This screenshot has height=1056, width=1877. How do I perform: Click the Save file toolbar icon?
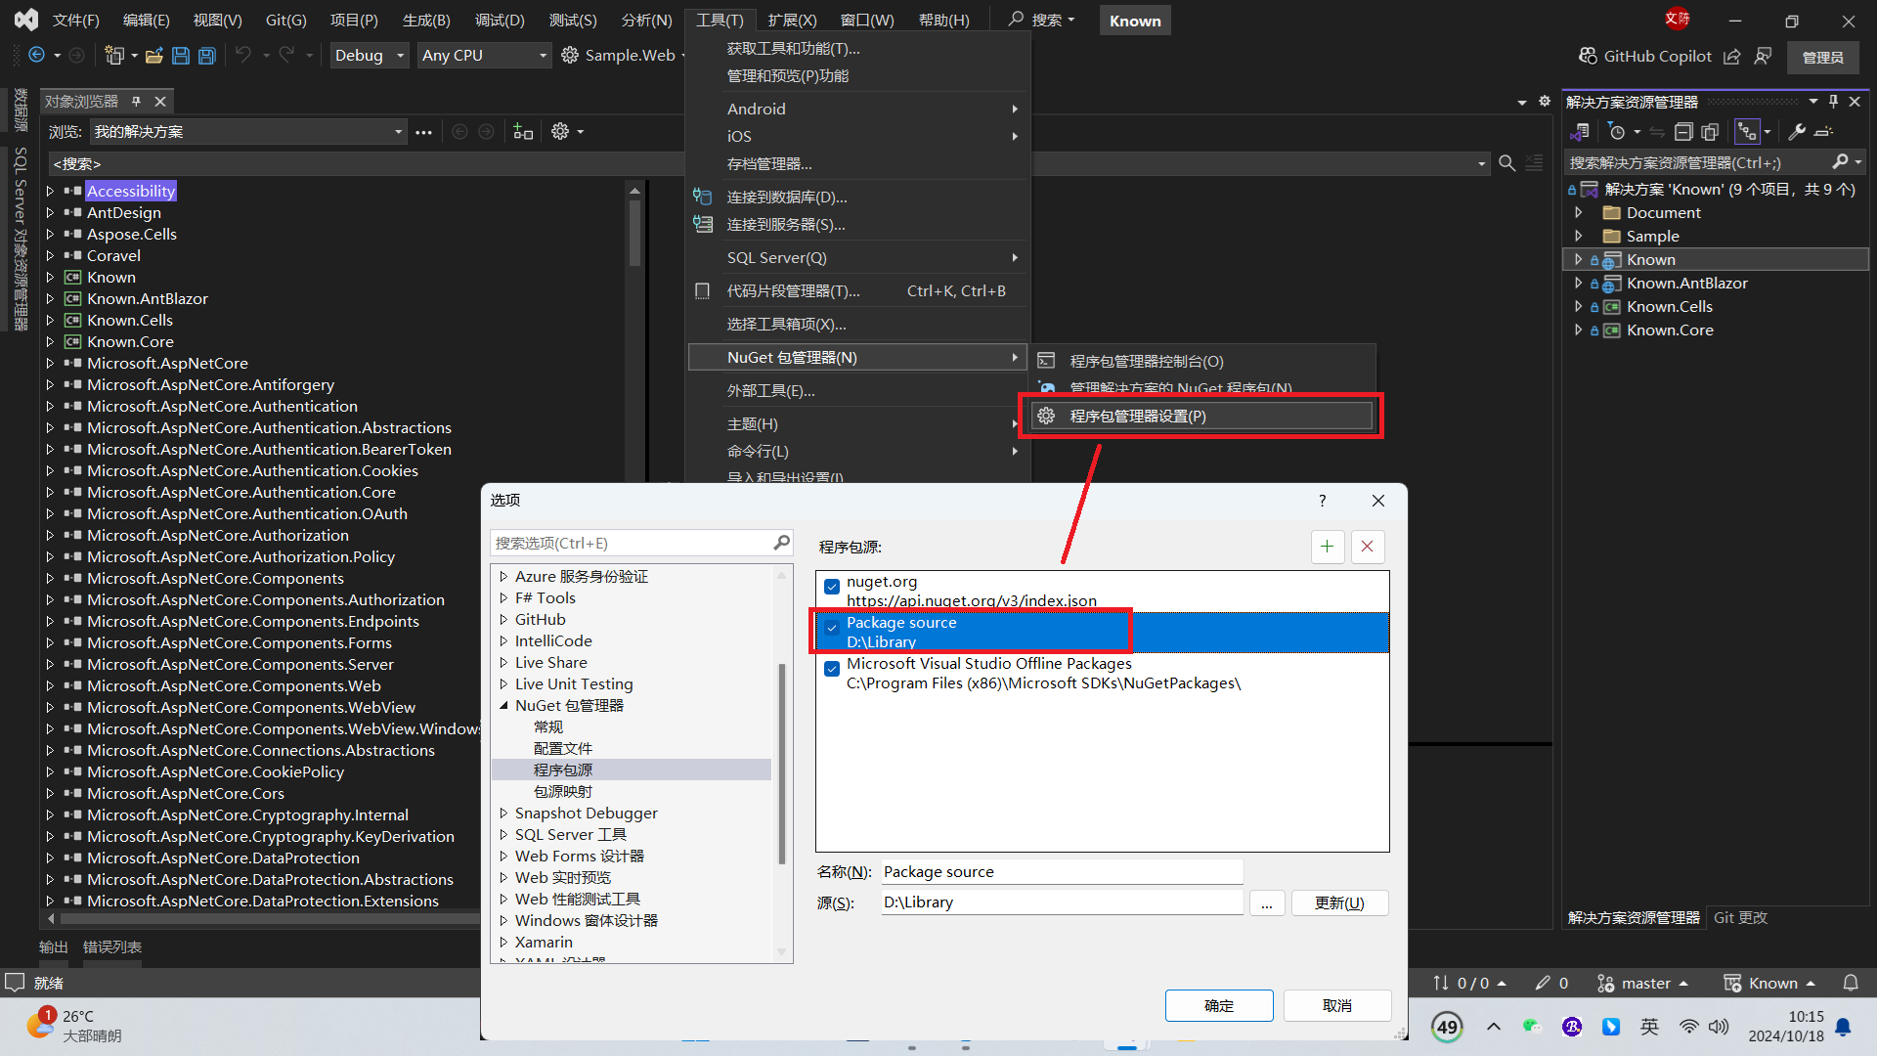181,56
